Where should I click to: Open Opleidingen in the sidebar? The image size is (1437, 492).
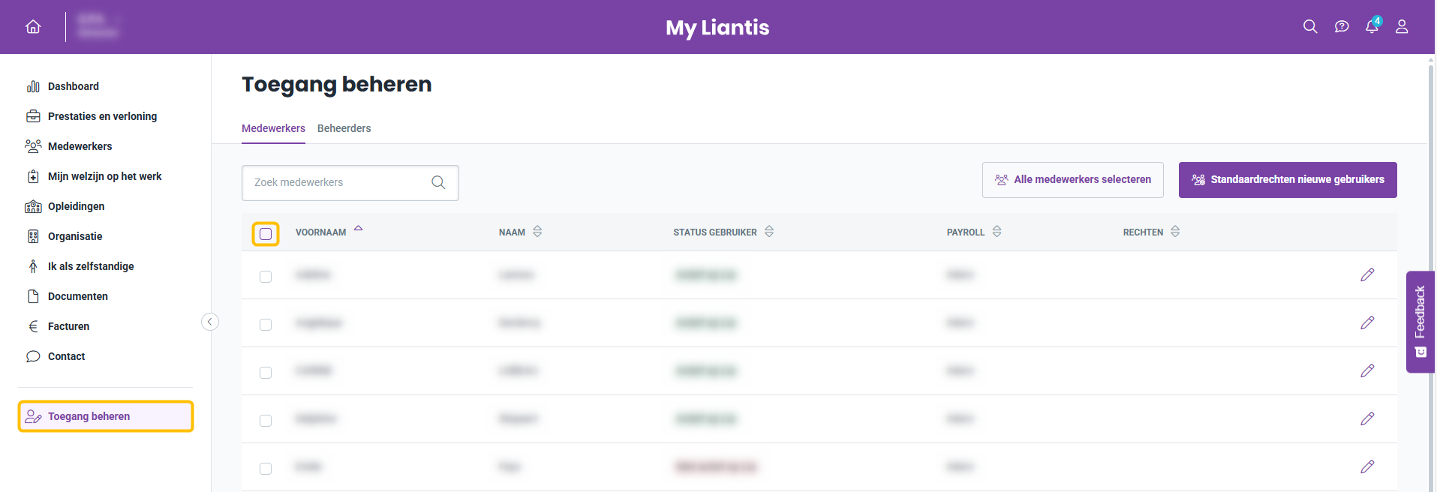(77, 206)
